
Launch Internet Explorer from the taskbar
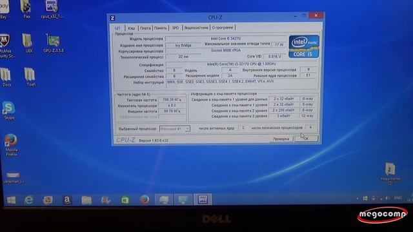click(x=28, y=200)
